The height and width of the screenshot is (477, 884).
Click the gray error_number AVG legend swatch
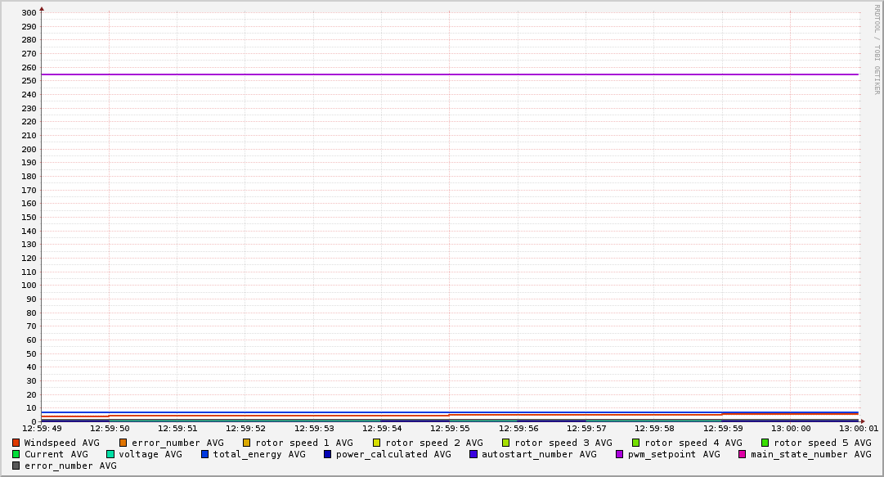(x=16, y=466)
